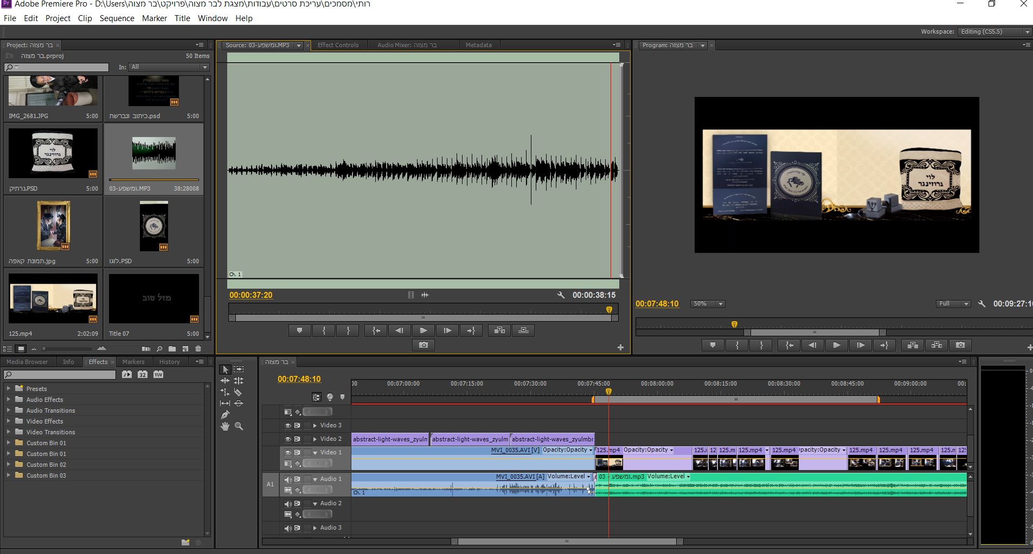The width and height of the screenshot is (1033, 554).
Task: Open the 50% zoom level dropdown
Action: pos(707,304)
